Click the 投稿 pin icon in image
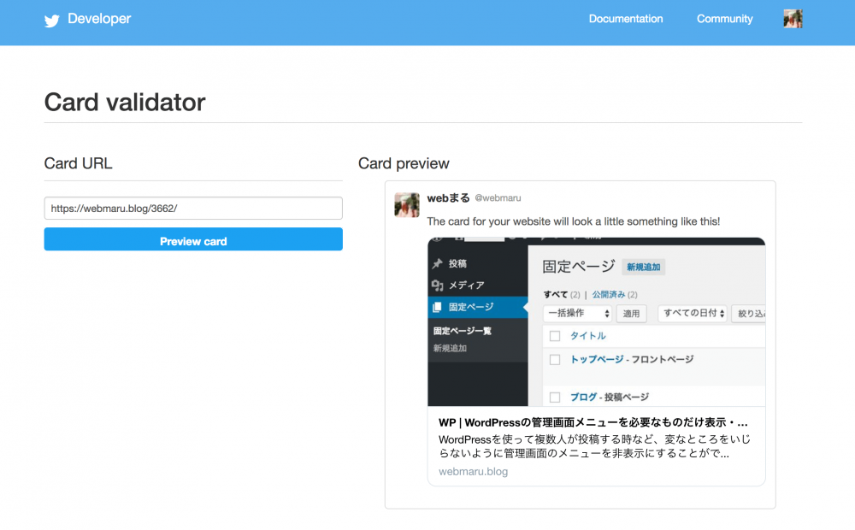Viewport: 855px width, 530px height. pos(437,264)
